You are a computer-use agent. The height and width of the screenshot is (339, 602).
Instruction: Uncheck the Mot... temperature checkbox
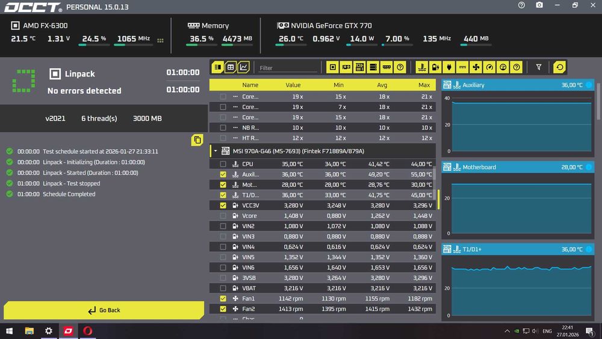click(223, 185)
